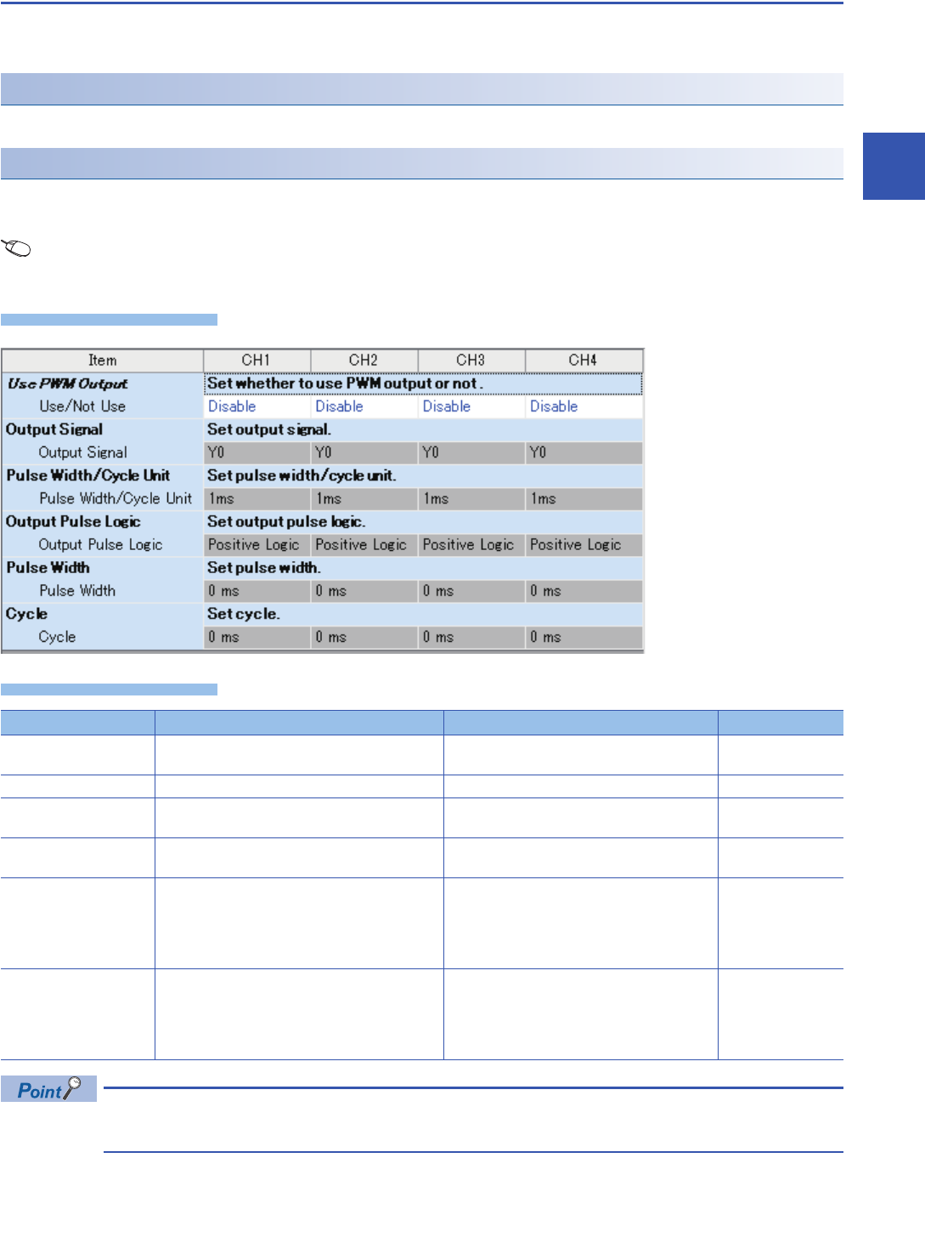Select bold Output Pulse Logic group row
925x1260 pixels.
click(x=323, y=521)
